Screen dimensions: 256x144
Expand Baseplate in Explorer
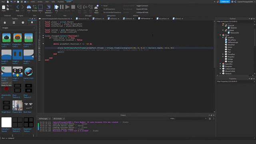pyautogui.click(x=220, y=66)
